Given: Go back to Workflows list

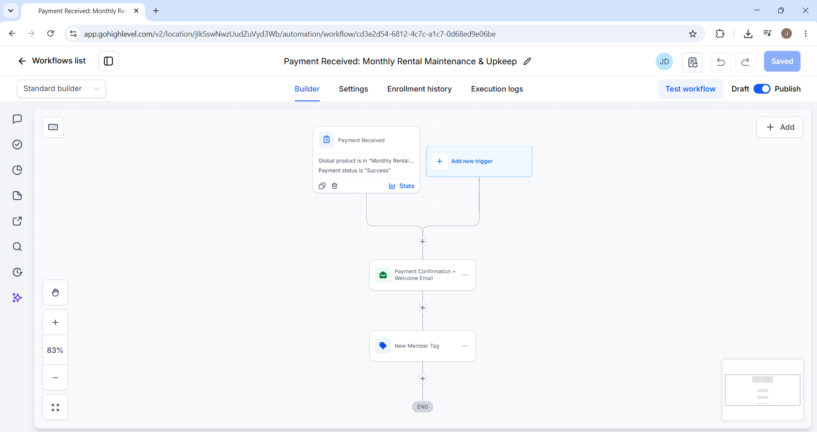Looking at the screenshot, I should (52, 61).
